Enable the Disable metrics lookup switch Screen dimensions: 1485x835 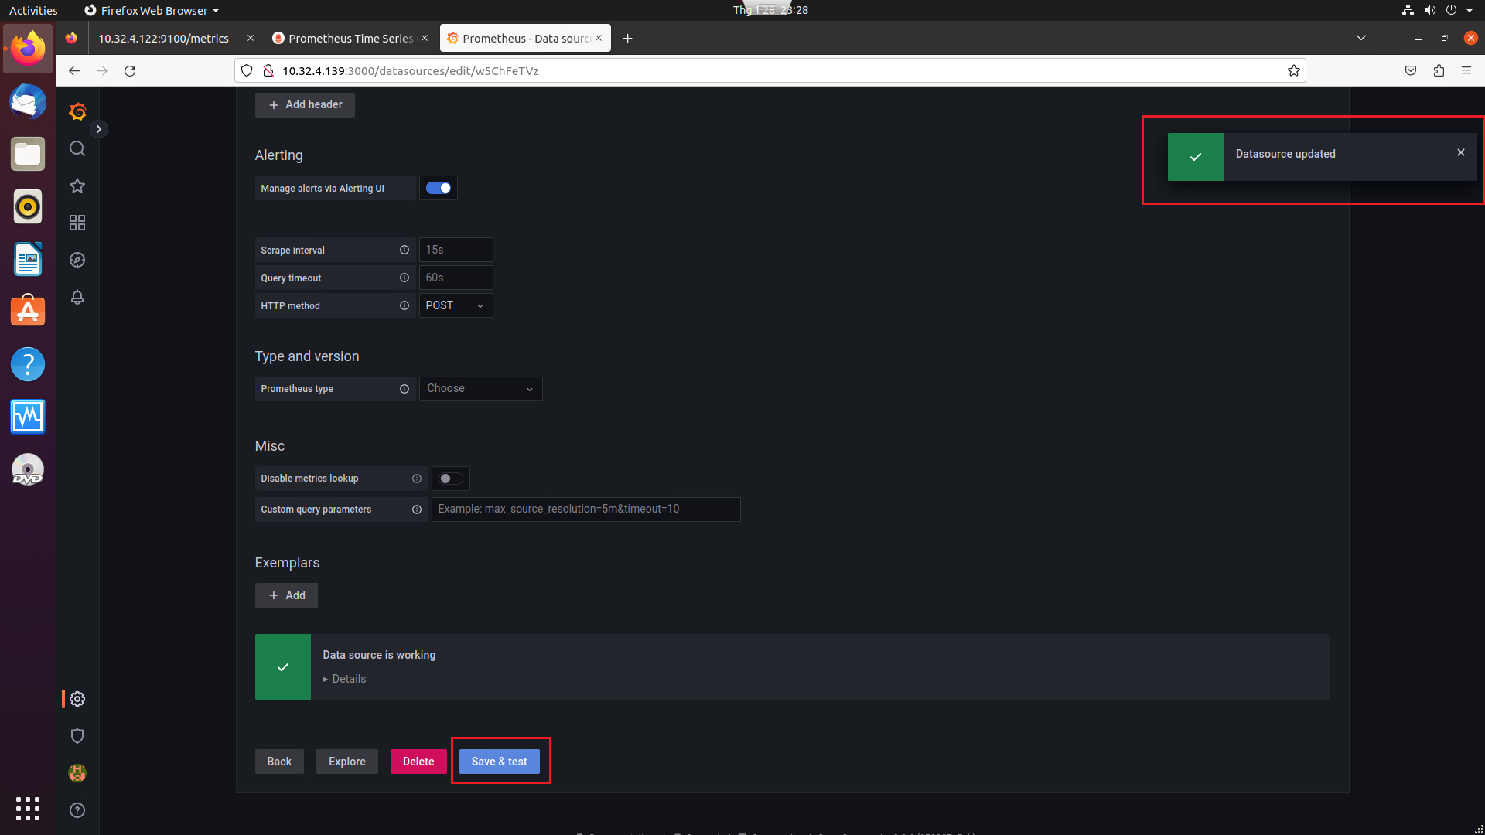point(450,479)
